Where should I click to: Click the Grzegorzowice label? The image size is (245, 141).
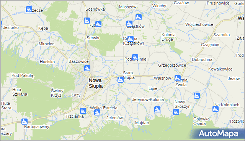[172, 65]
